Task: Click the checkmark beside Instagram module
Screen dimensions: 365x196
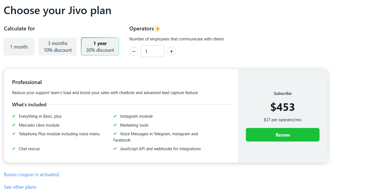Action: click(115, 116)
